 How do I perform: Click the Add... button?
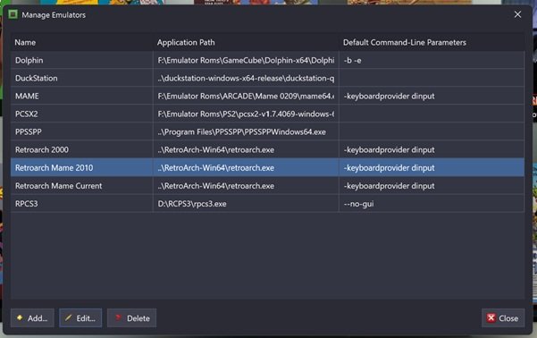click(x=32, y=318)
